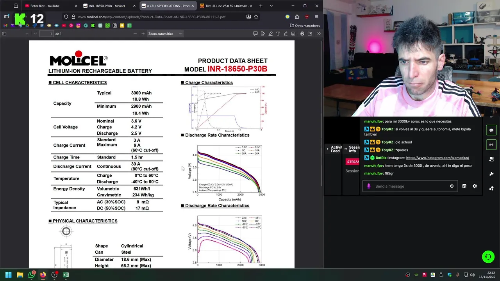Image resolution: width=500 pixels, height=281 pixels.
Task: Open chat settings gear icon
Action: [475, 186]
